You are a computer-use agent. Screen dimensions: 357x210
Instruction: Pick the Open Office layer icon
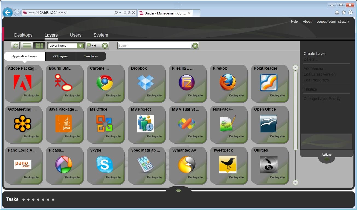pyautogui.click(x=269, y=123)
